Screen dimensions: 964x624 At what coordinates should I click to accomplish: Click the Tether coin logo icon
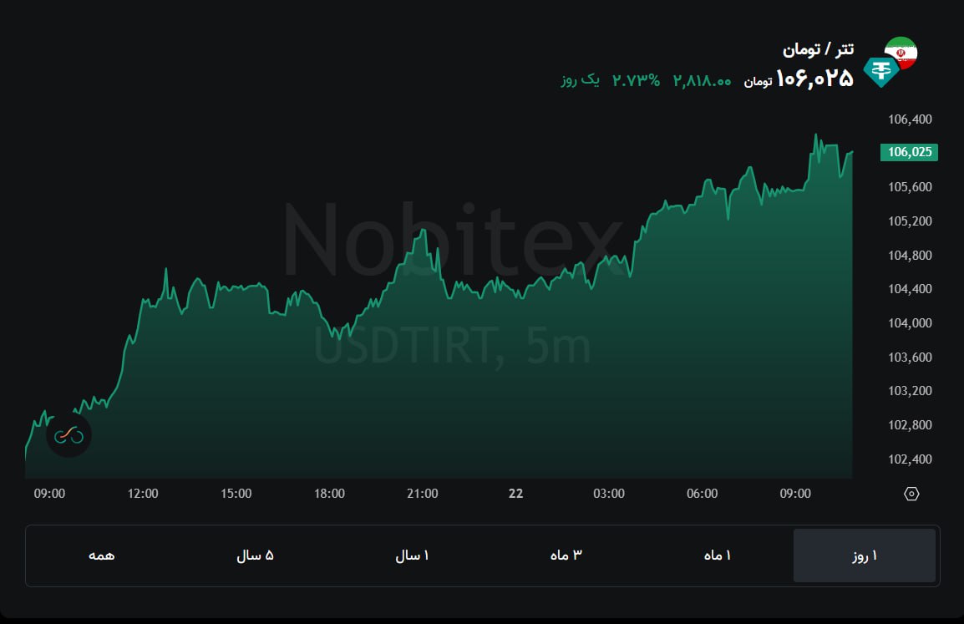(881, 71)
